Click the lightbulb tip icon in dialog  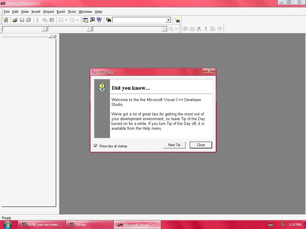coord(102,88)
